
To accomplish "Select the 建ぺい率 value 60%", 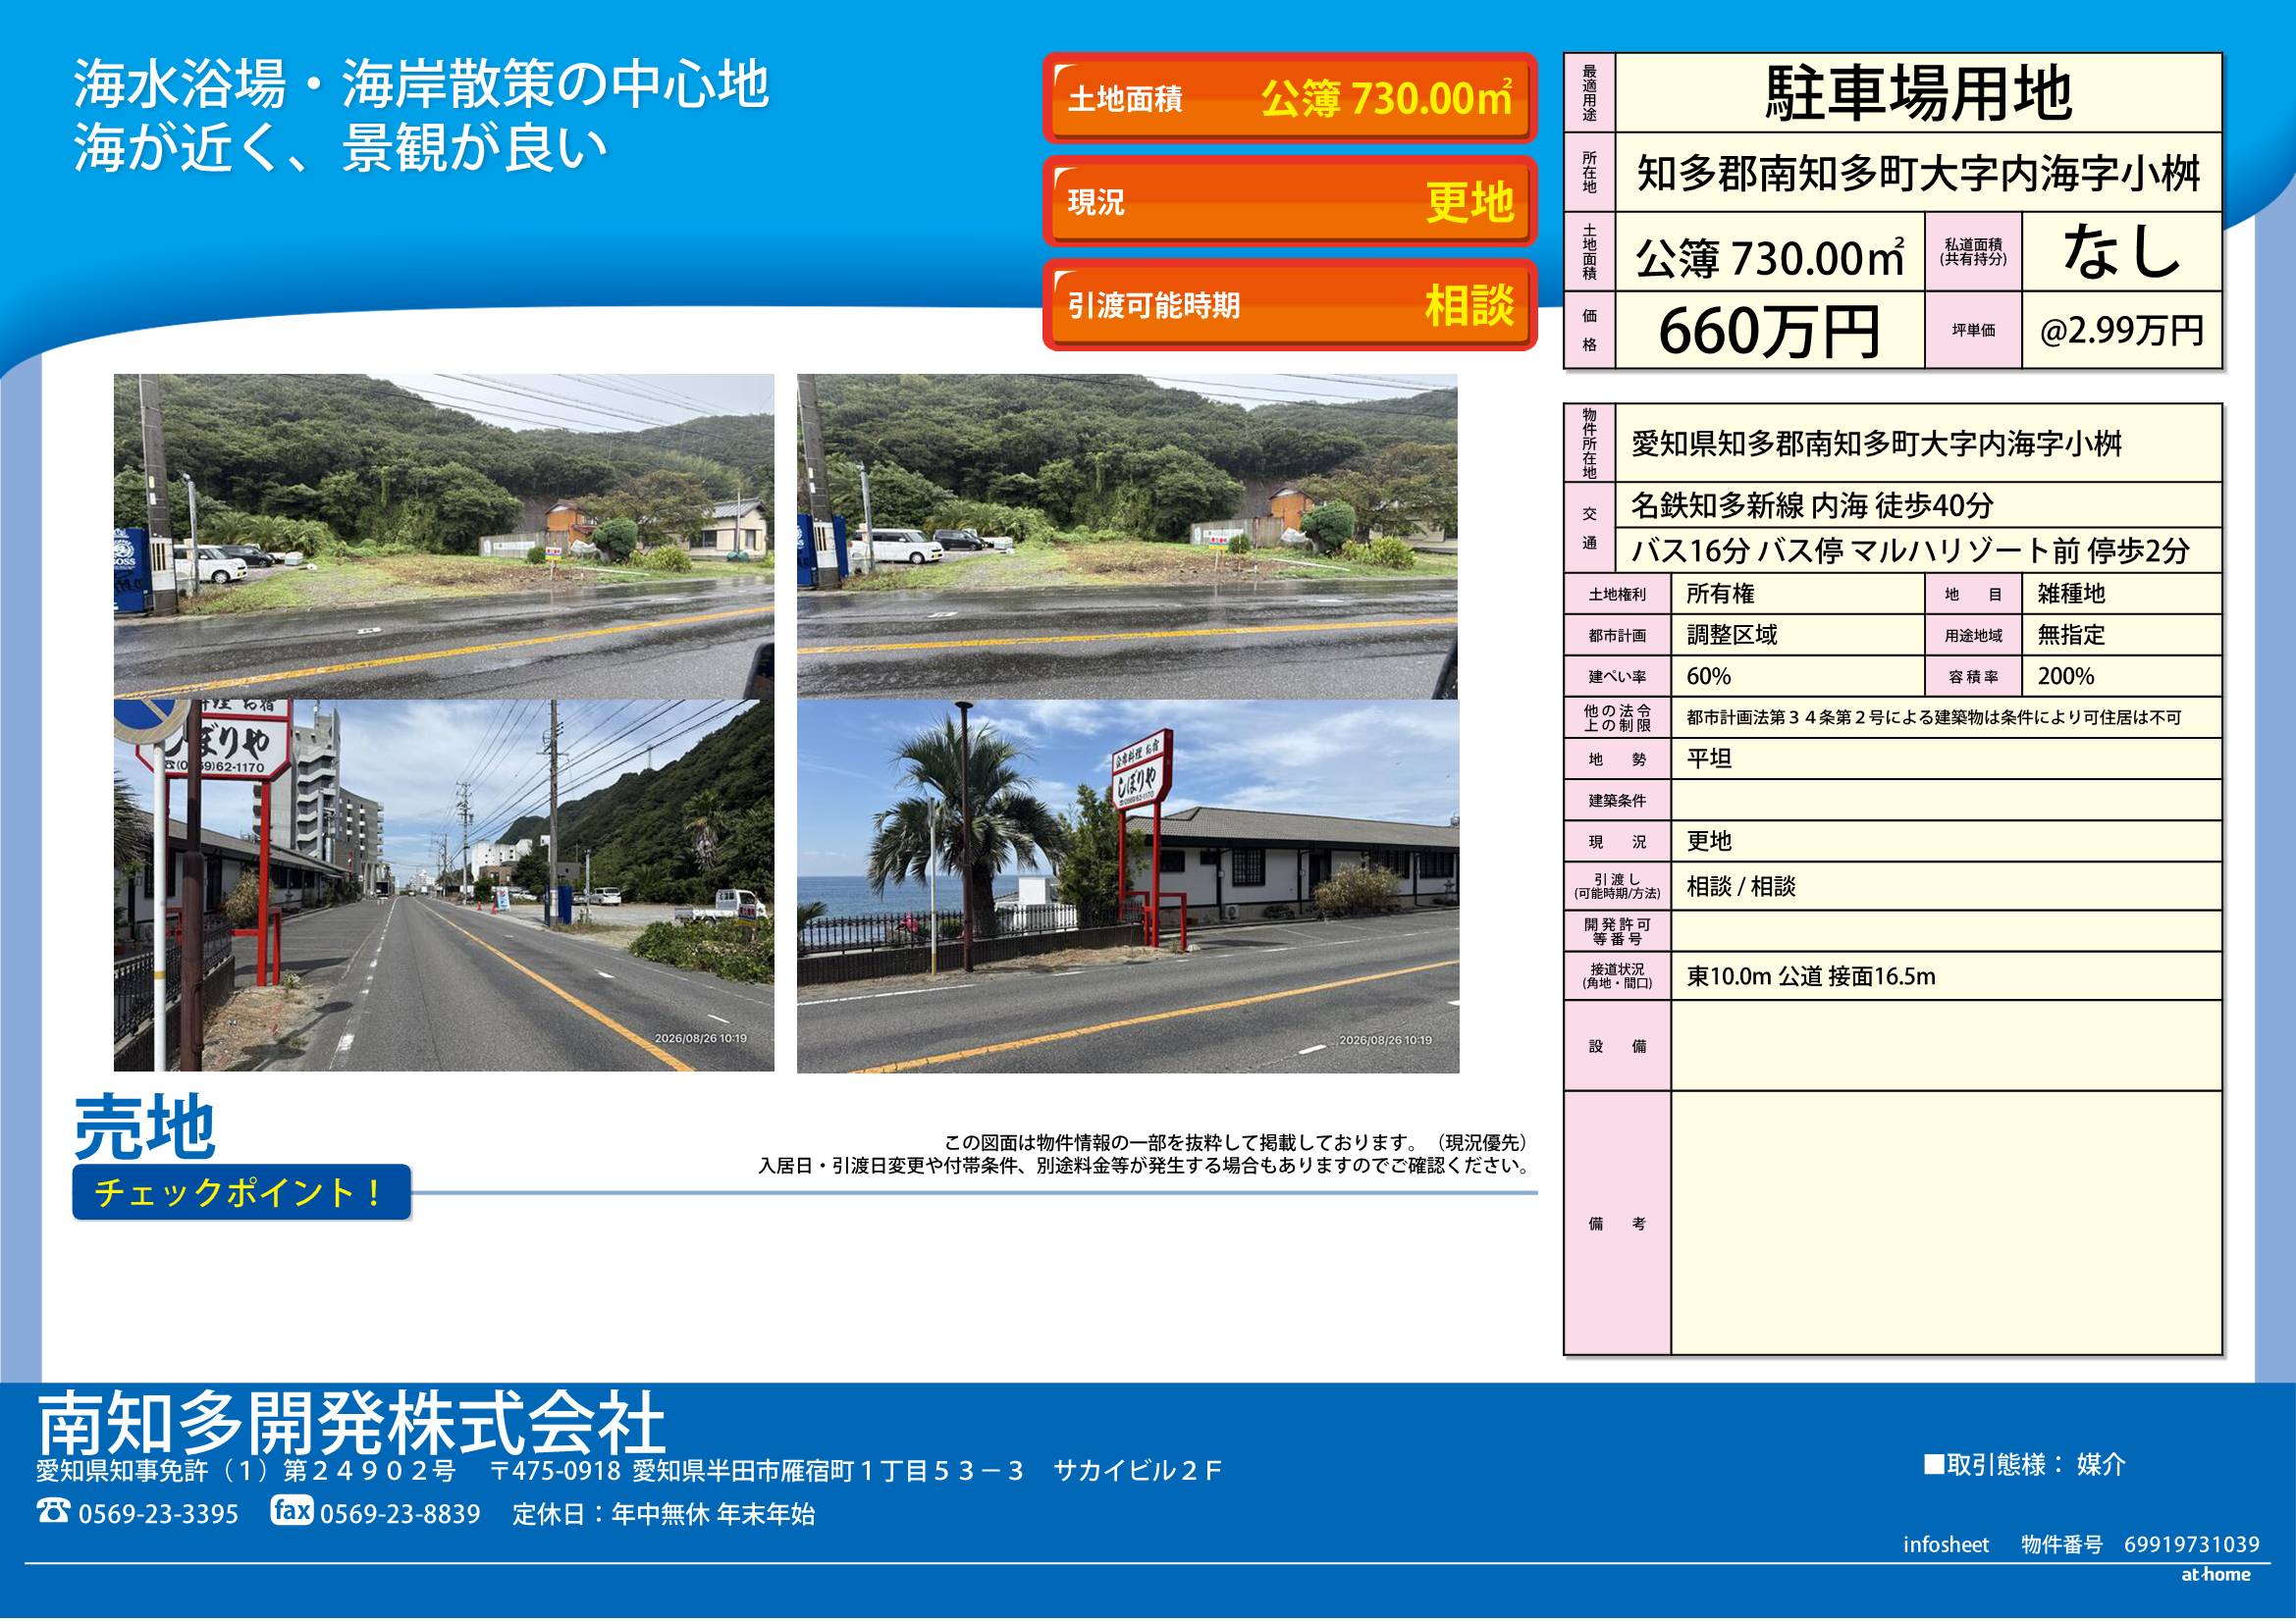I will pos(1709,678).
